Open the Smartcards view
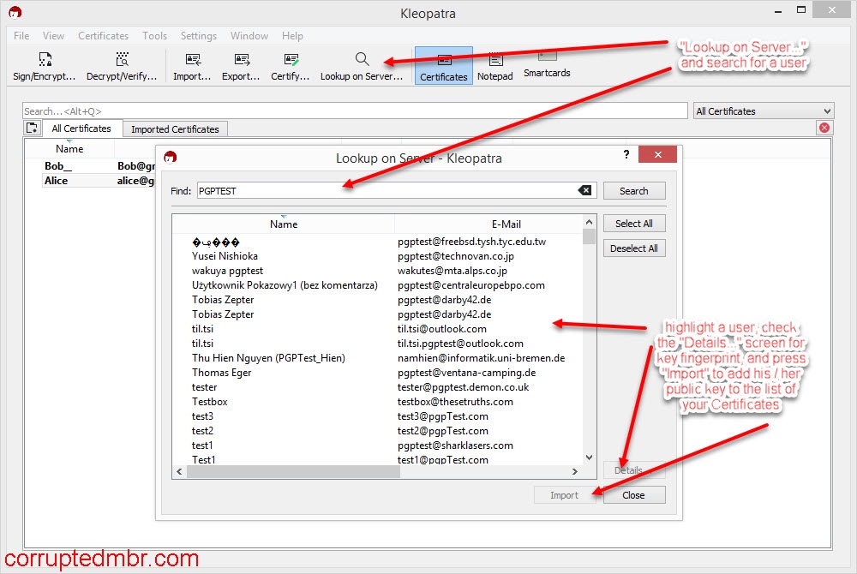 click(x=546, y=64)
